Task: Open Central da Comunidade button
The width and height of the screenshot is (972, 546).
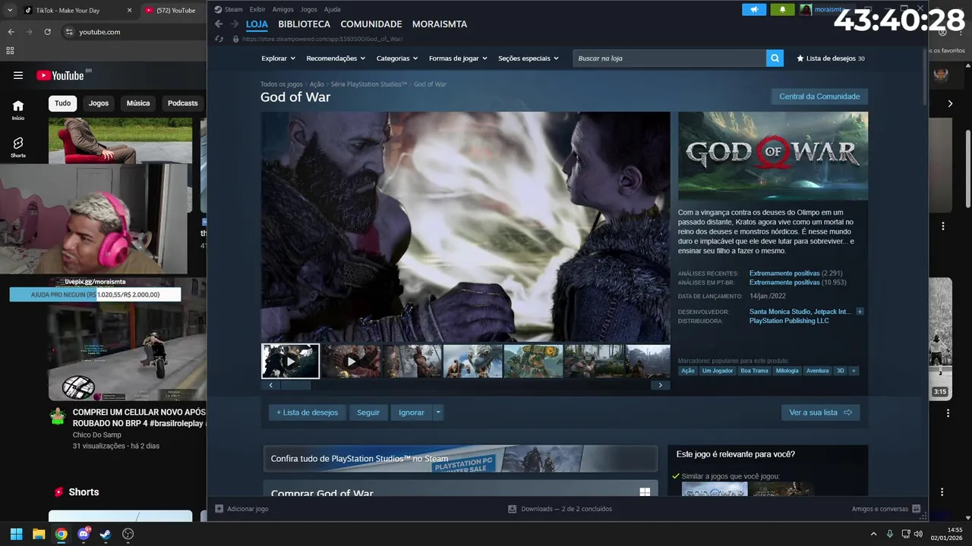Action: point(819,96)
